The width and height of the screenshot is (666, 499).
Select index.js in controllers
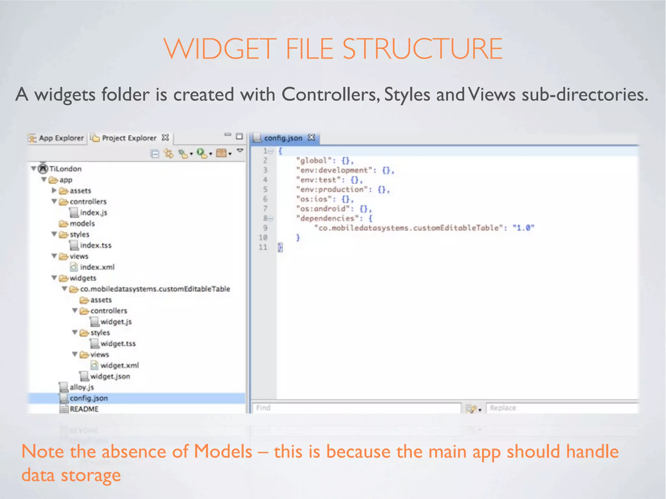pyautogui.click(x=94, y=212)
